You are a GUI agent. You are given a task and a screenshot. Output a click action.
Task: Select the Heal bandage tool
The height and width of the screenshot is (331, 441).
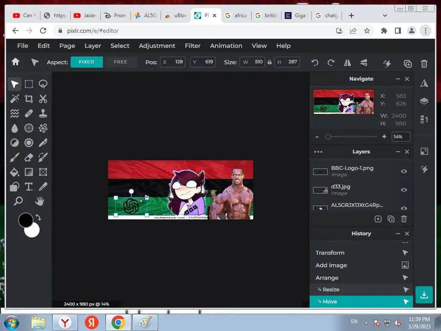pyautogui.click(x=29, y=113)
